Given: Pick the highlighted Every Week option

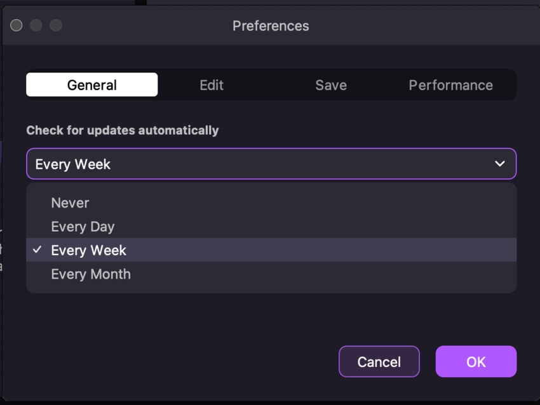Looking at the screenshot, I should tap(89, 250).
